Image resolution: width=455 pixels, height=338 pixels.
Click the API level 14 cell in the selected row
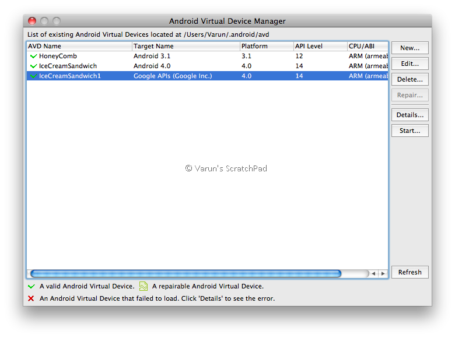[x=299, y=76]
